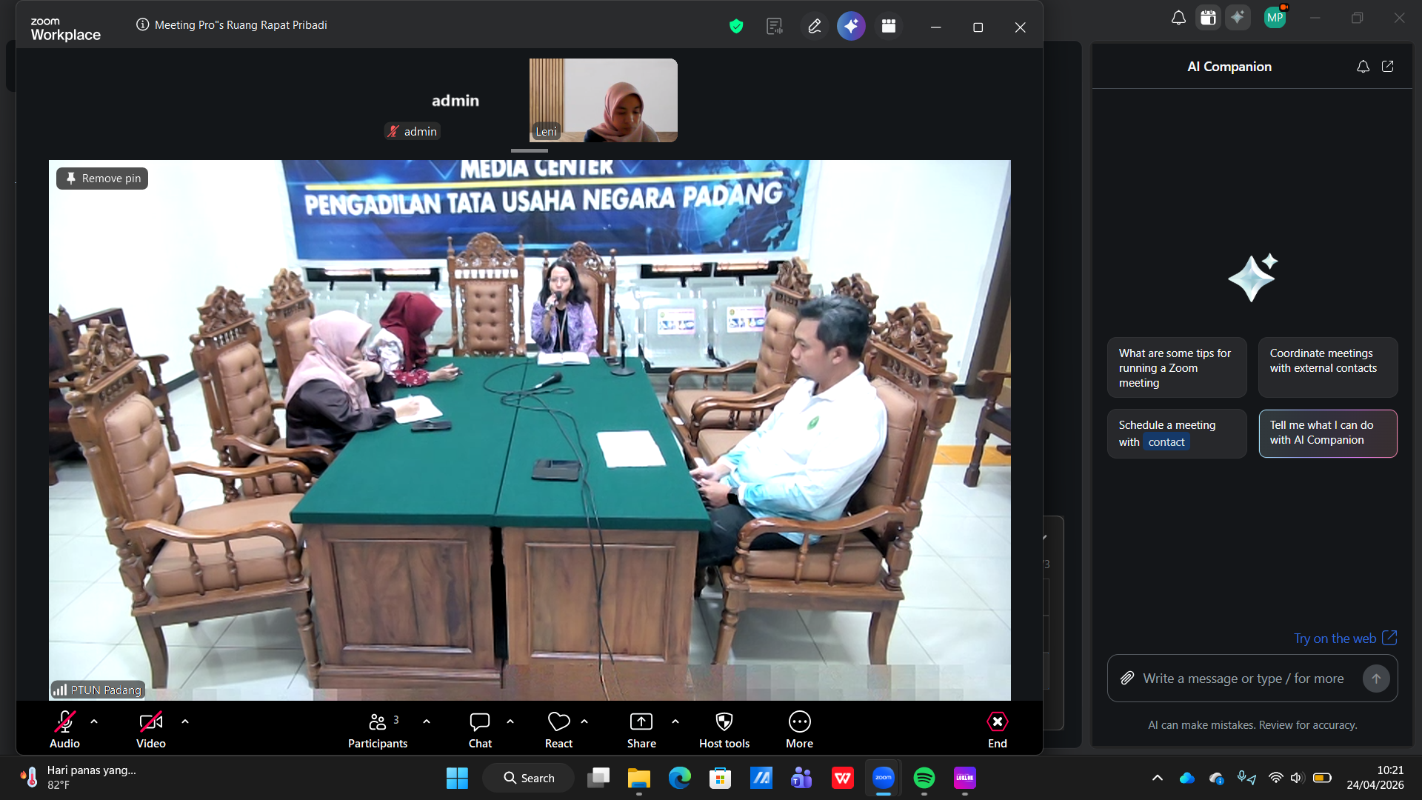Open the Chat panel

point(480,729)
